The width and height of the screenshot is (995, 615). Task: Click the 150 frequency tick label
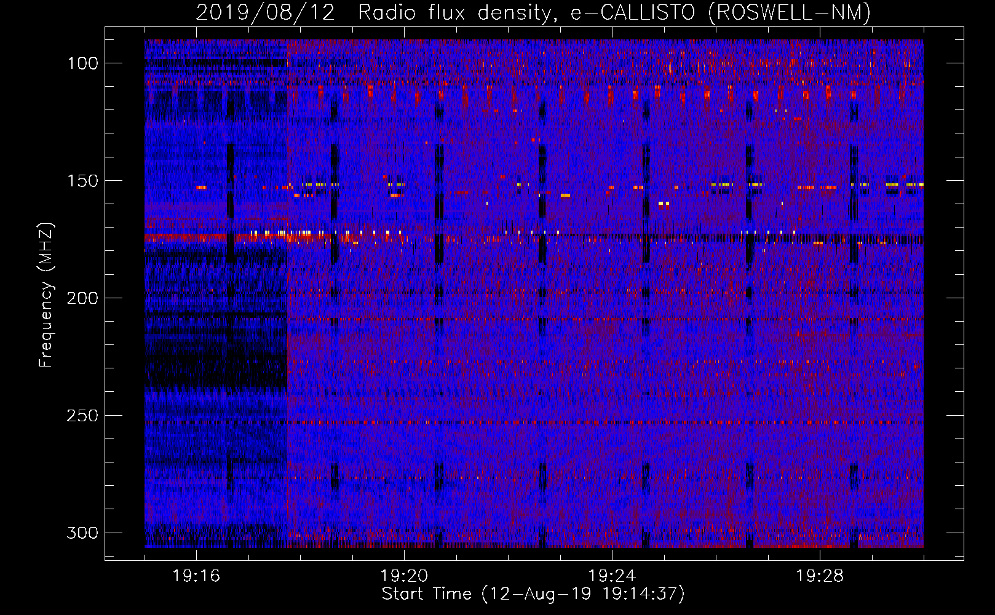point(82,181)
